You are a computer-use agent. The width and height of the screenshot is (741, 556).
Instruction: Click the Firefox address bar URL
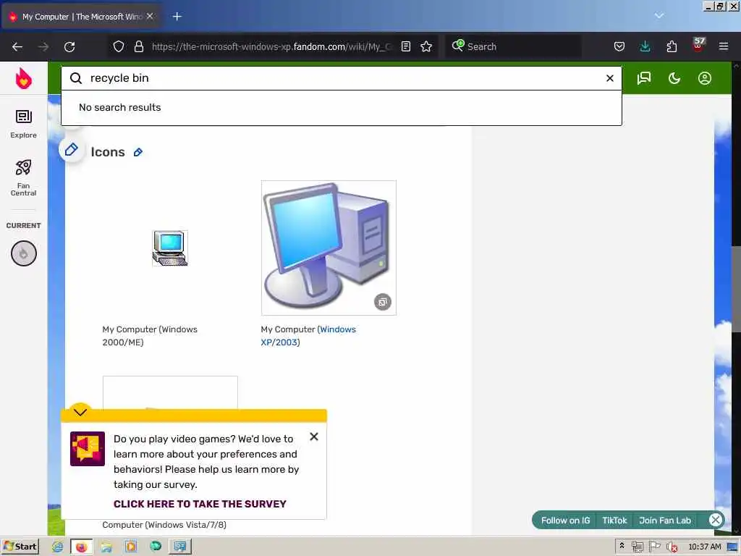tap(272, 46)
